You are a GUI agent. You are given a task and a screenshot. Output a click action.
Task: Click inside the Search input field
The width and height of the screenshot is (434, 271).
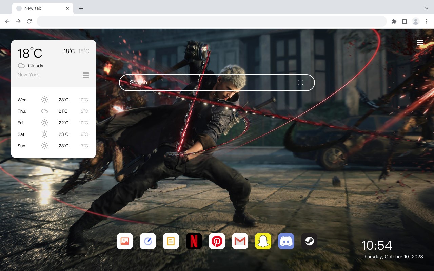(x=217, y=83)
